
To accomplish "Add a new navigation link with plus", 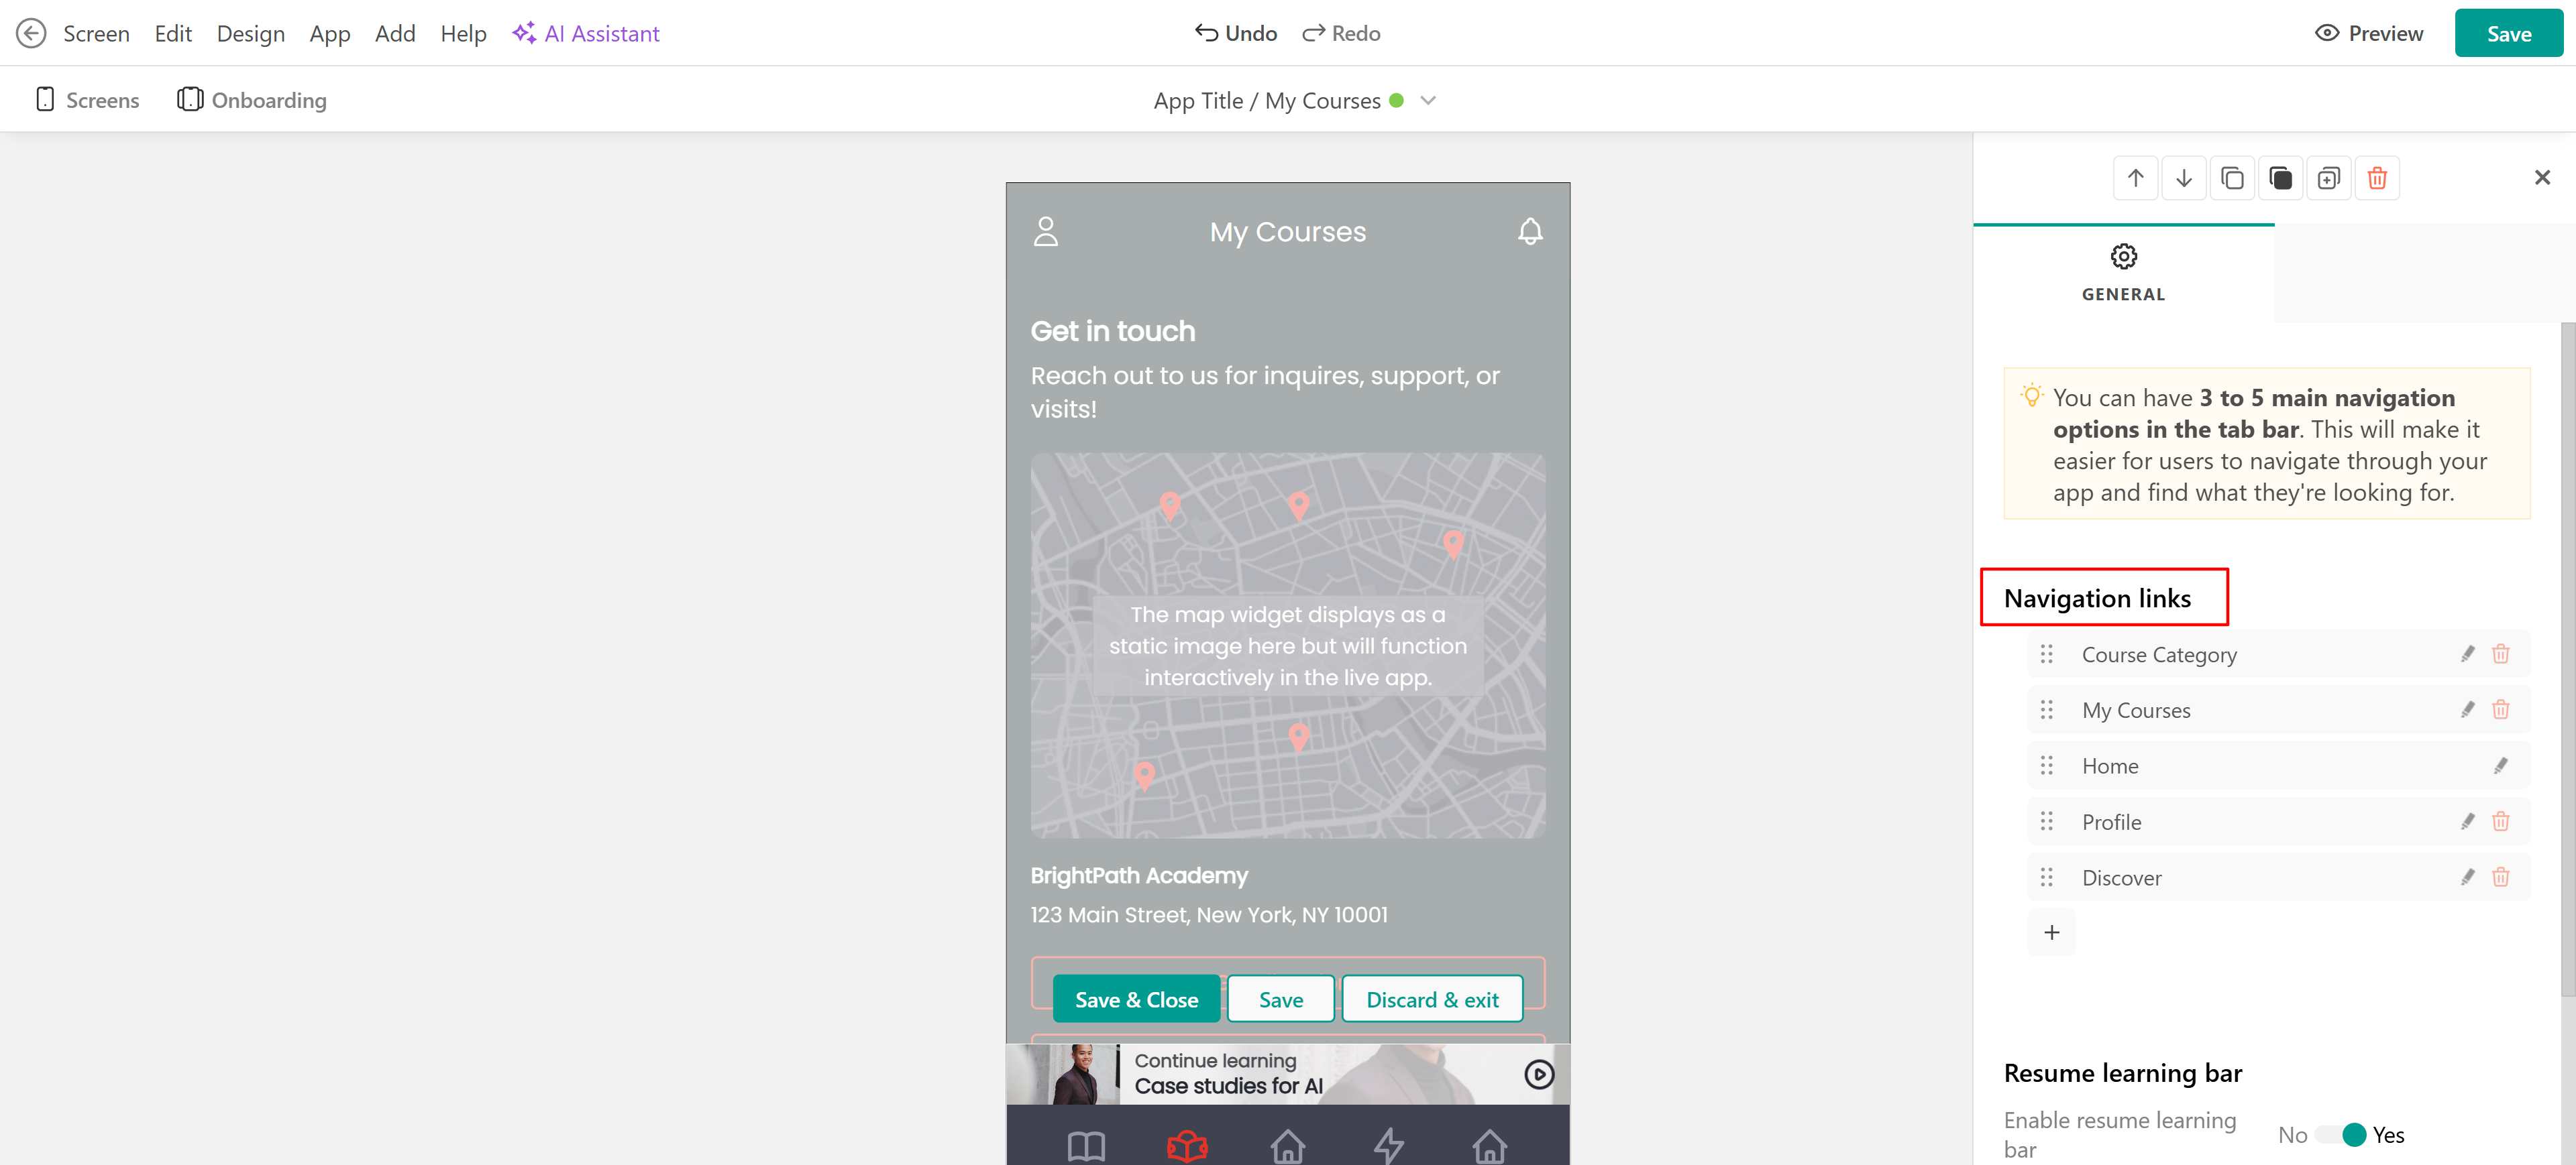I will point(2051,932).
